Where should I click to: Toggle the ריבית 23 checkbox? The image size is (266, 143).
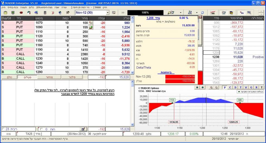tap(3, 129)
